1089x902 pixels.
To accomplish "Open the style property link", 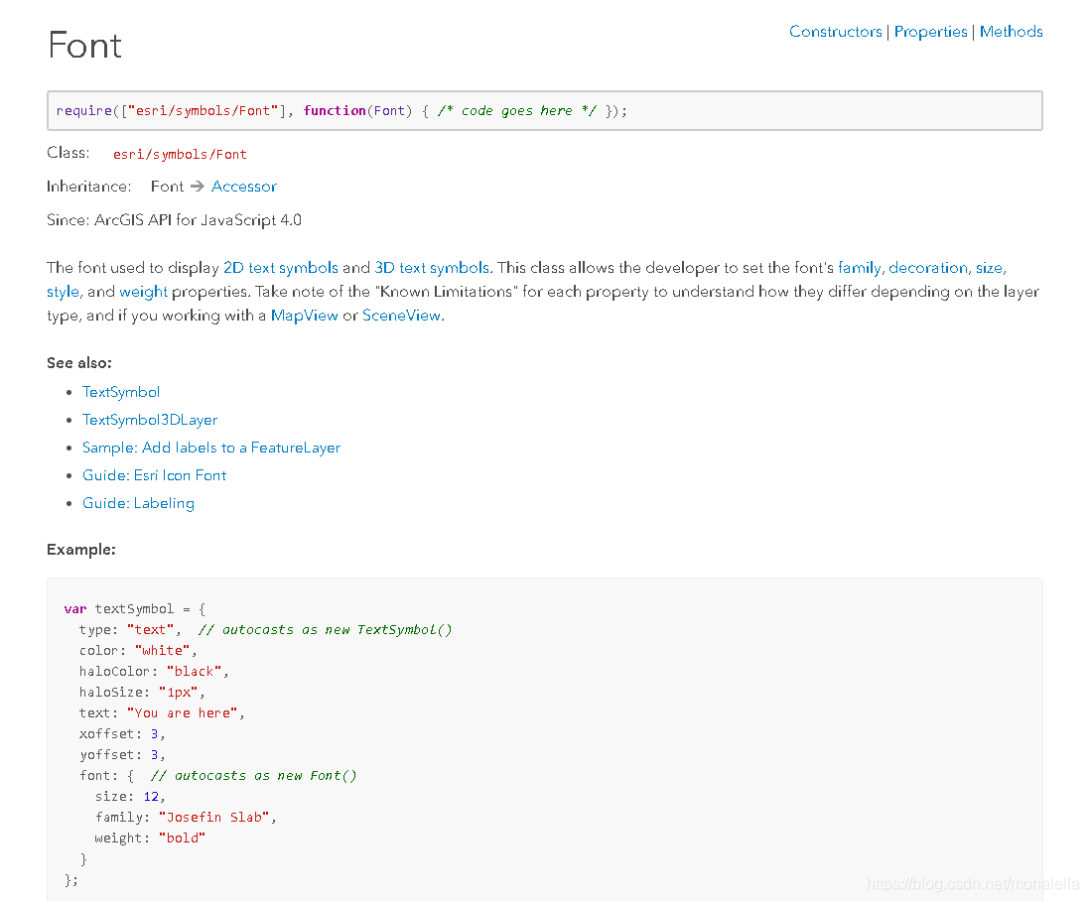I will coord(63,292).
